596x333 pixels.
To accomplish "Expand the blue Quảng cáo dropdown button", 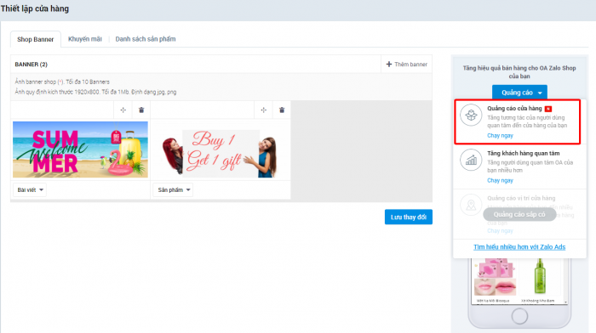I will click(519, 93).
